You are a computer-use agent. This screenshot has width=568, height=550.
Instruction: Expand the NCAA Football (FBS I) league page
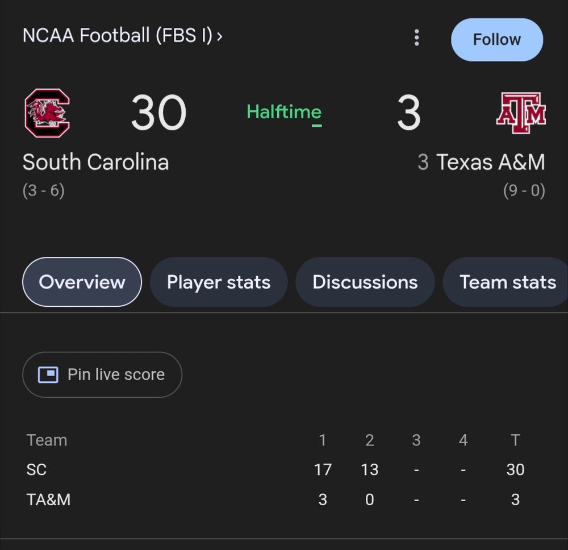click(123, 35)
